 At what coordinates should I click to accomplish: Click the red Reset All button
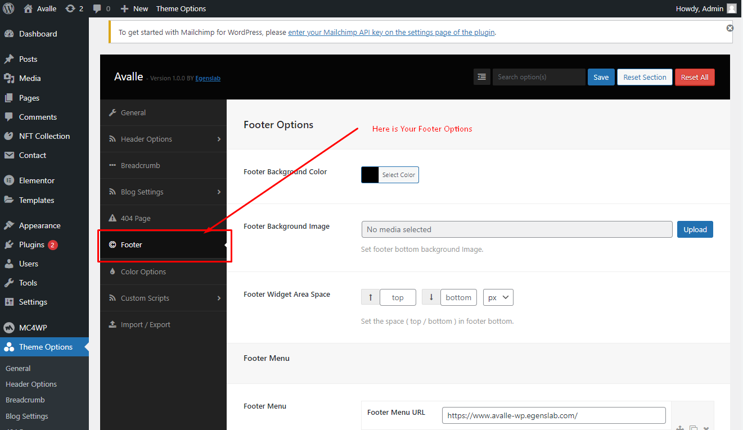click(695, 77)
